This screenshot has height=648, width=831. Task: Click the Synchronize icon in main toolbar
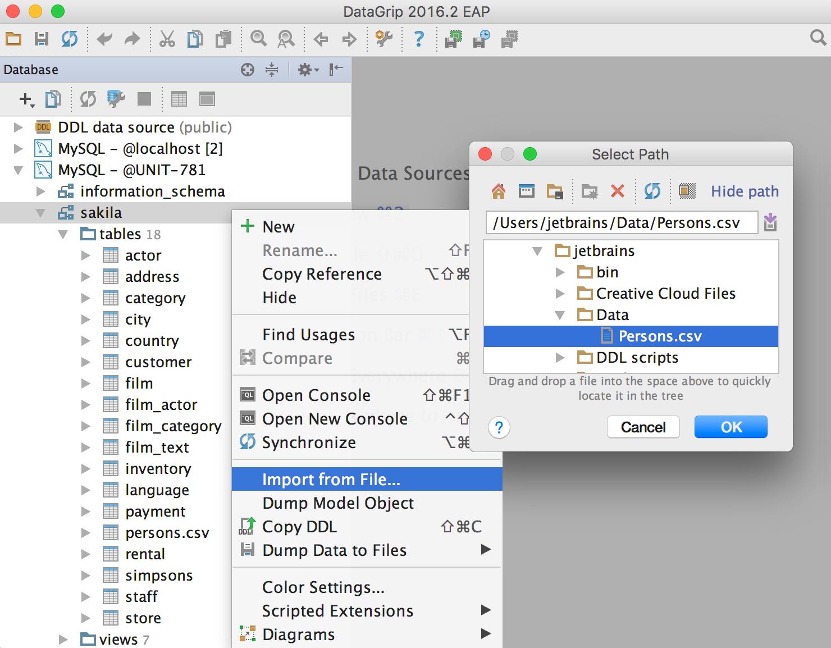click(70, 39)
